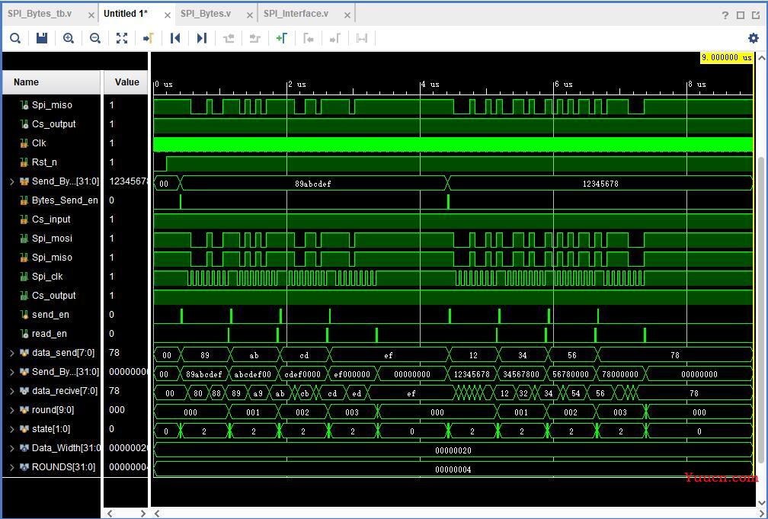
Task: Click the 12345678 value in the top Send_Bytes waveform
Action: [600, 184]
